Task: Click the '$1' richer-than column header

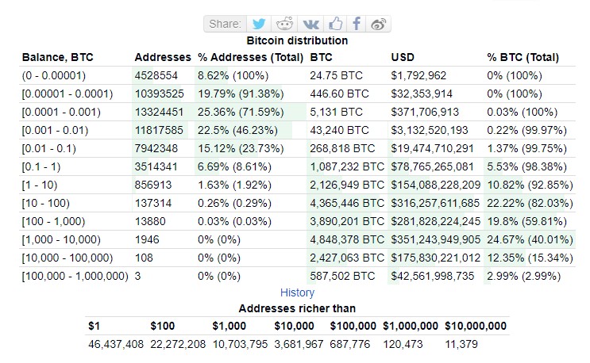Action: coord(94,326)
